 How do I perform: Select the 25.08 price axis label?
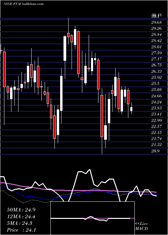(x=157, y=90)
